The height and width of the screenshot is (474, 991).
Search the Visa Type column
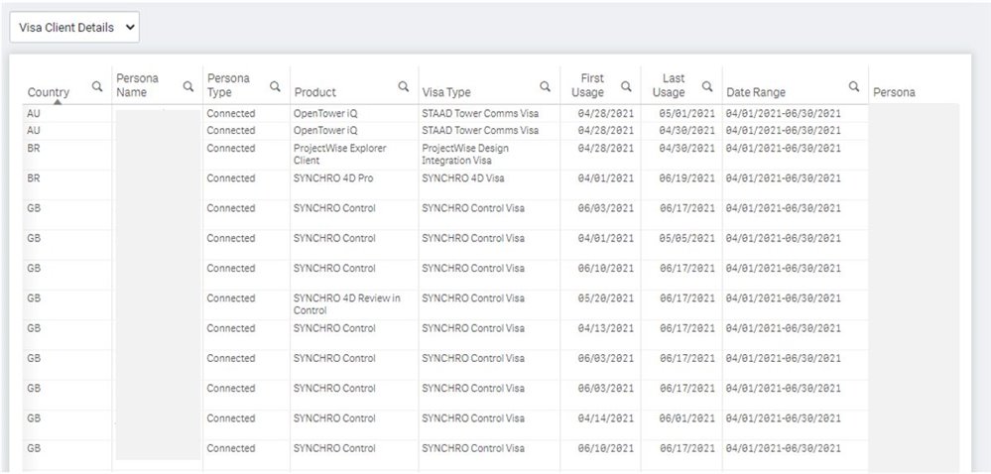click(545, 86)
